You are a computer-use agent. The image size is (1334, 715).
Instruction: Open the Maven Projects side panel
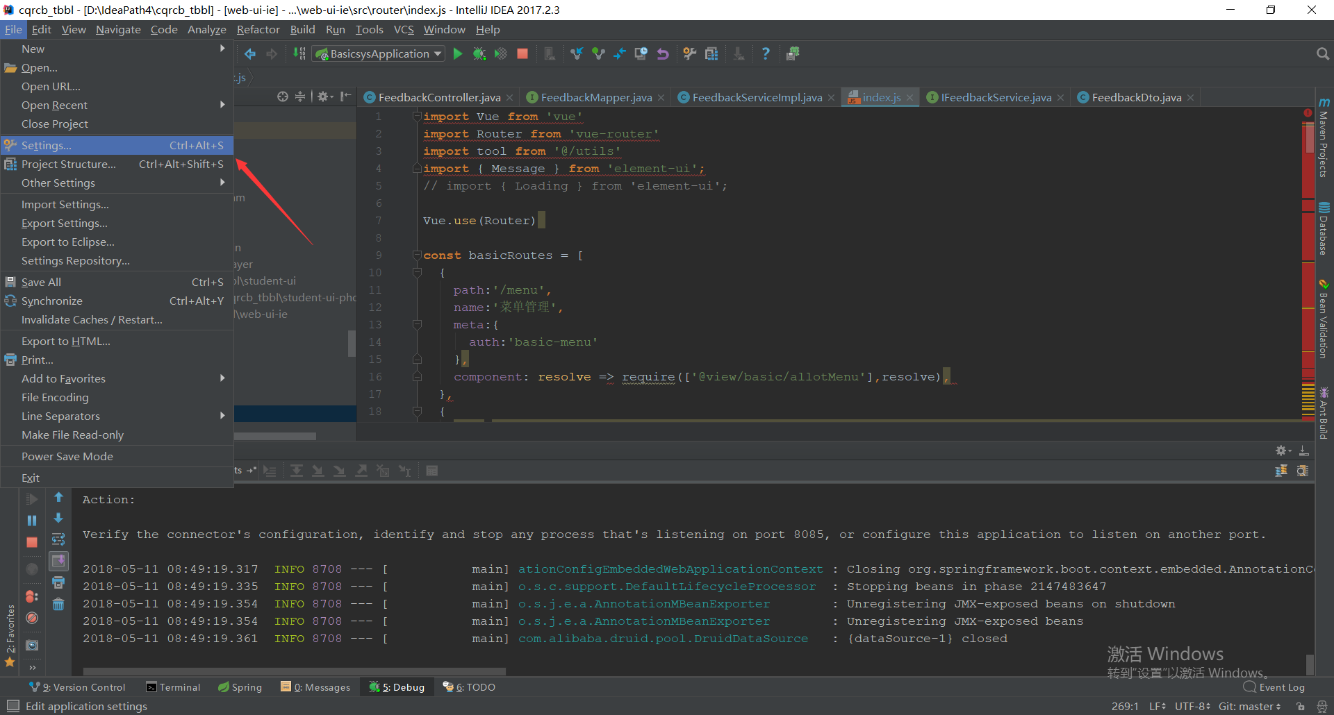(1324, 142)
